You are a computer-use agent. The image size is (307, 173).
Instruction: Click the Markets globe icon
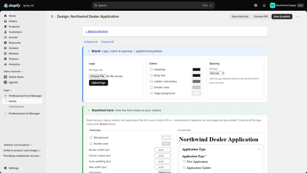pyautogui.click(x=5, y=53)
